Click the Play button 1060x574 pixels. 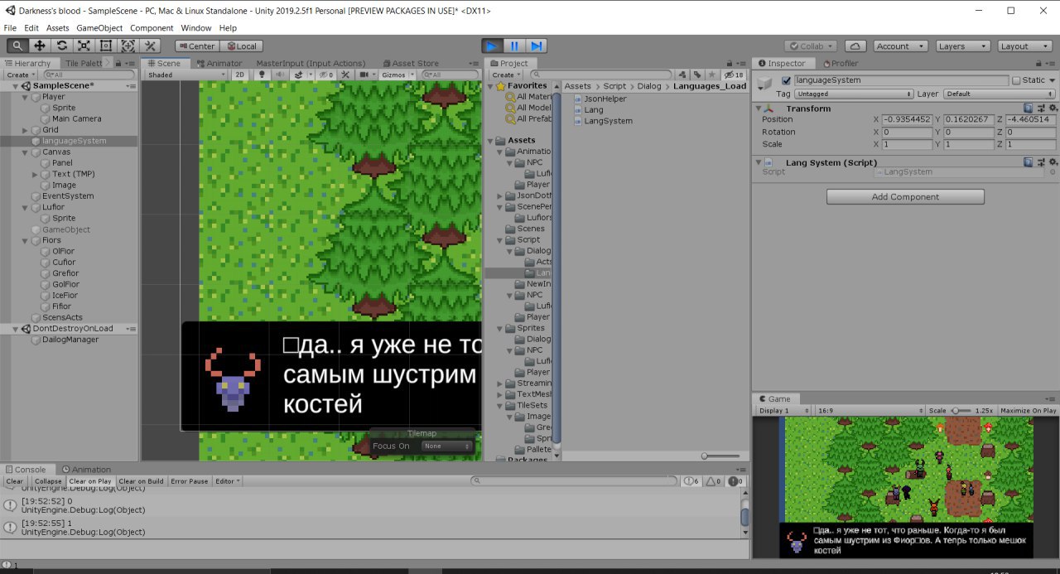[x=492, y=46]
